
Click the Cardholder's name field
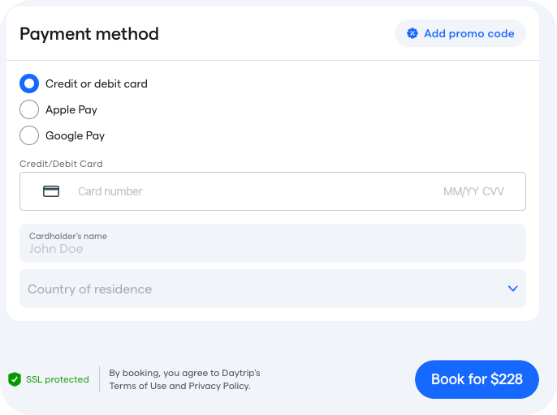point(273,243)
